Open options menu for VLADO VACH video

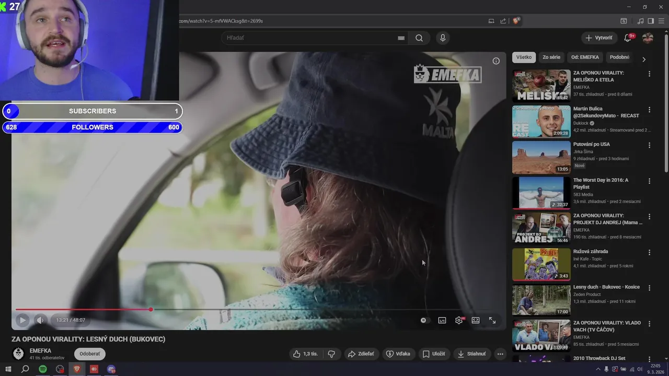click(x=650, y=323)
